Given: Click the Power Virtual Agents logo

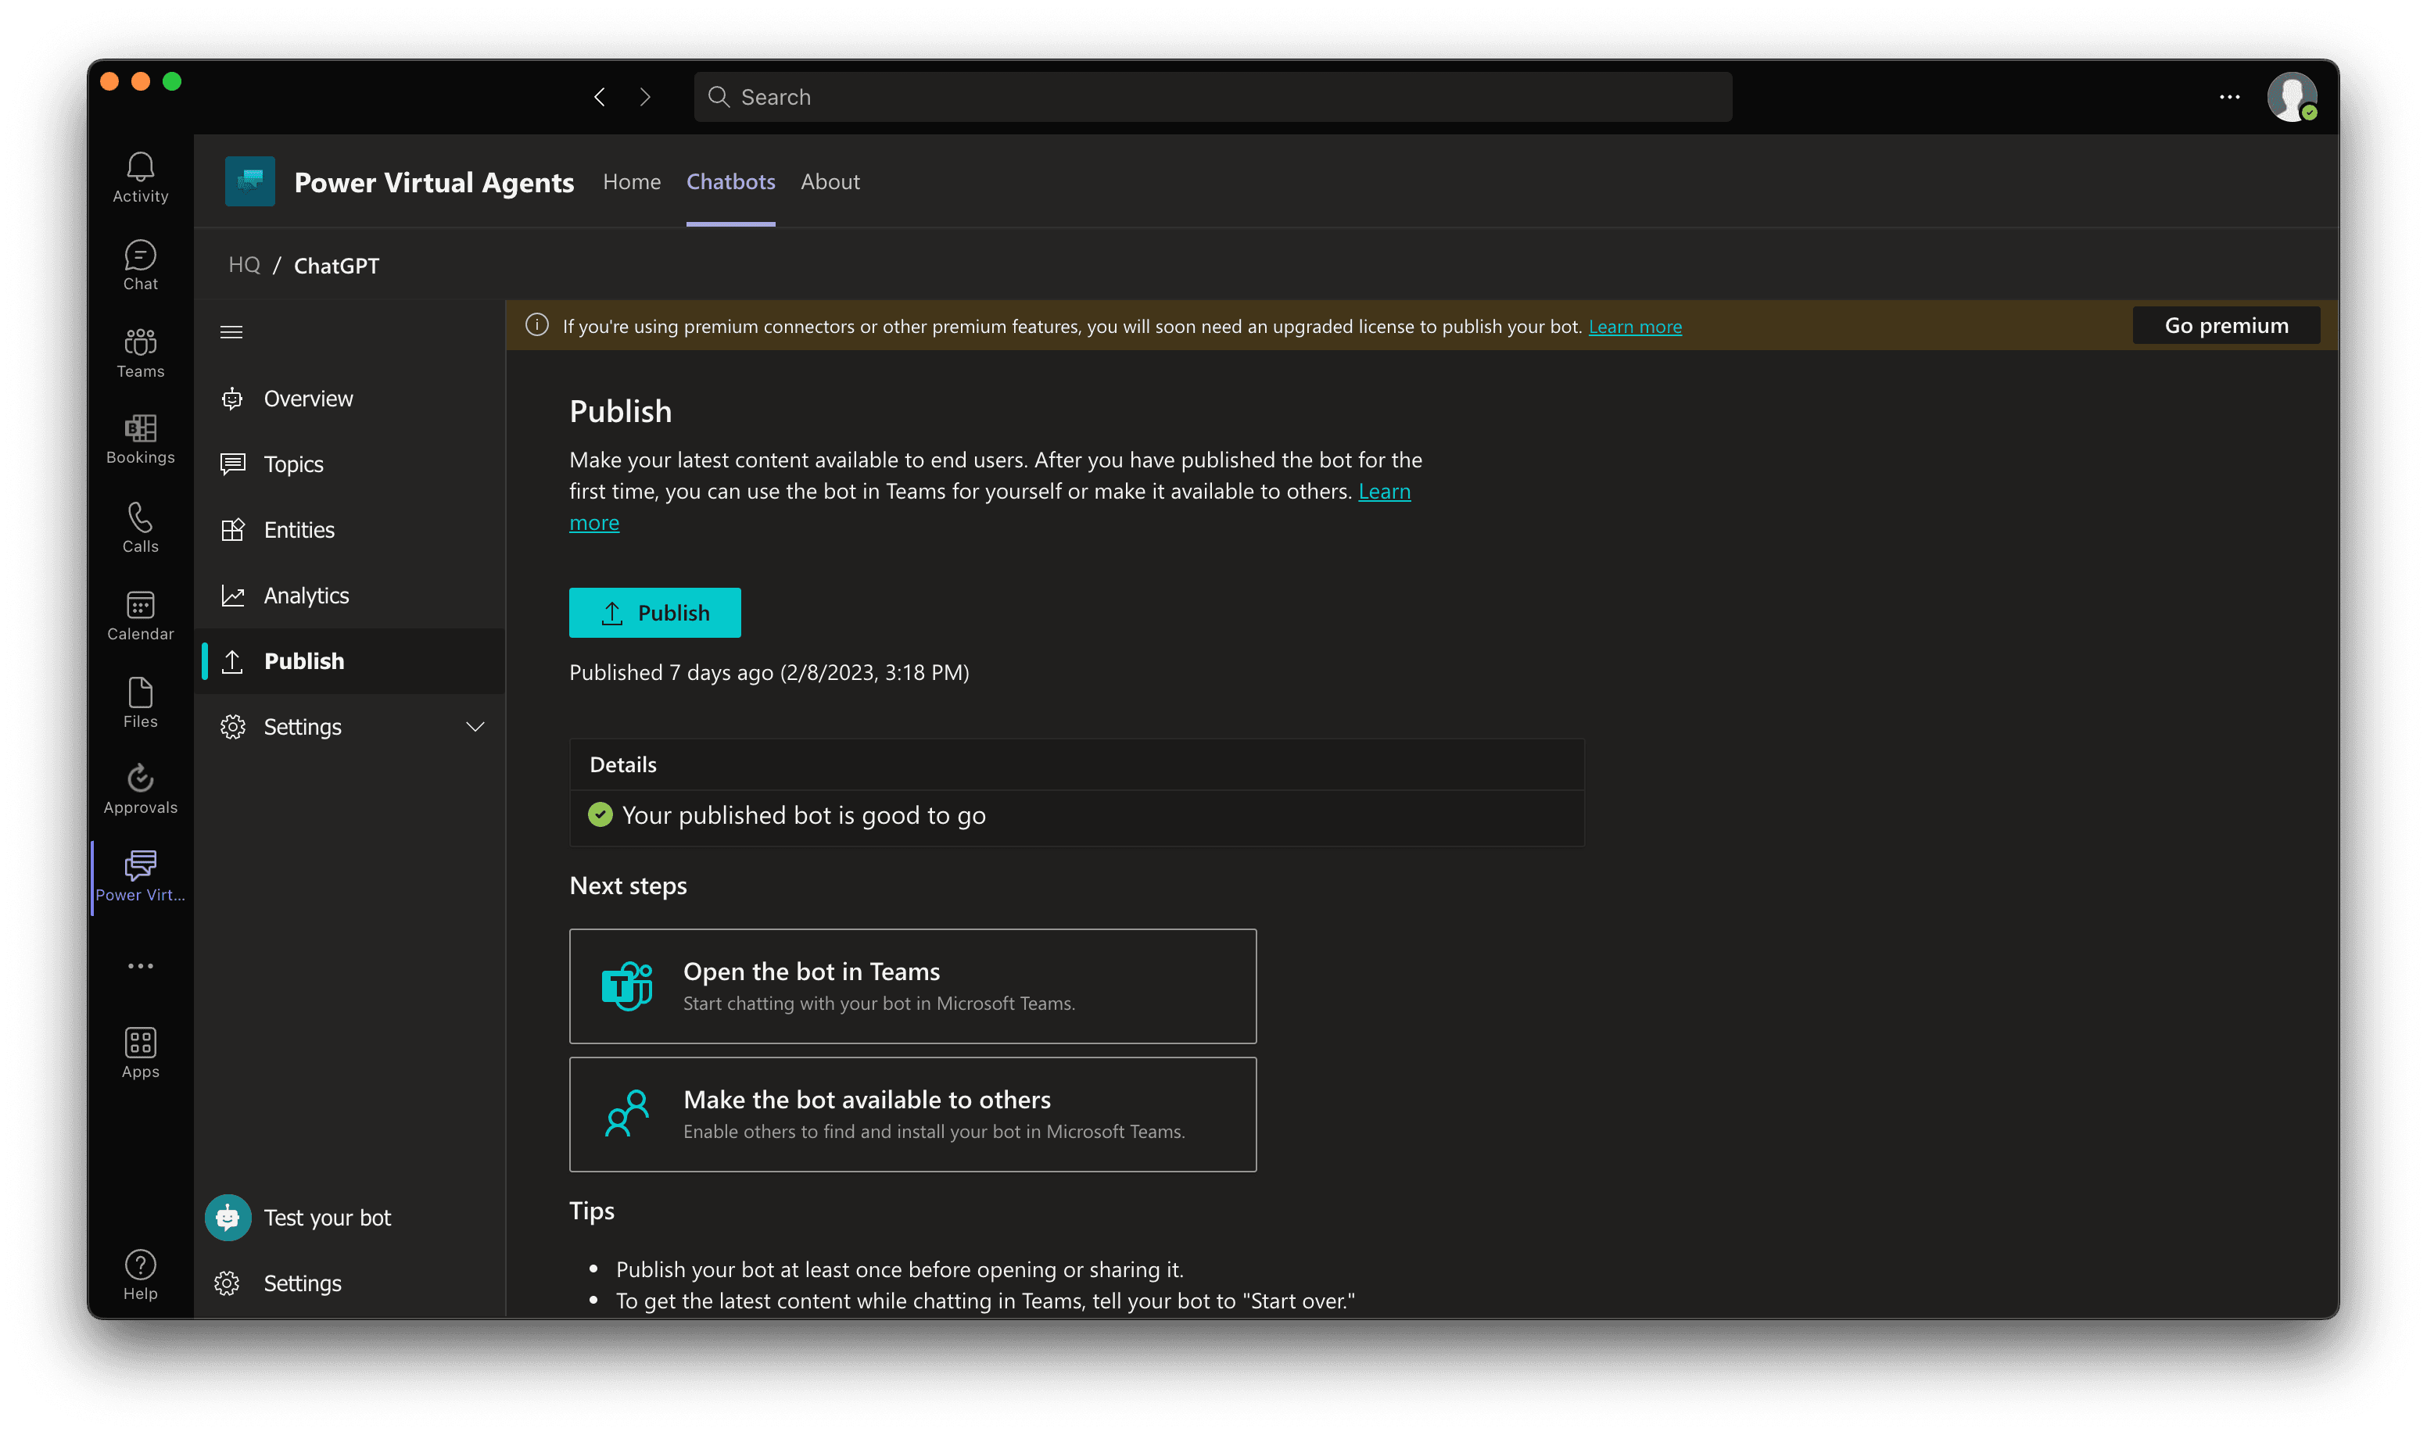Looking at the screenshot, I should point(249,181).
